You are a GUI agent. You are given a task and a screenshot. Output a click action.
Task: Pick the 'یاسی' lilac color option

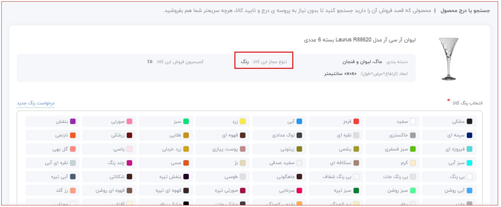[x=109, y=149]
